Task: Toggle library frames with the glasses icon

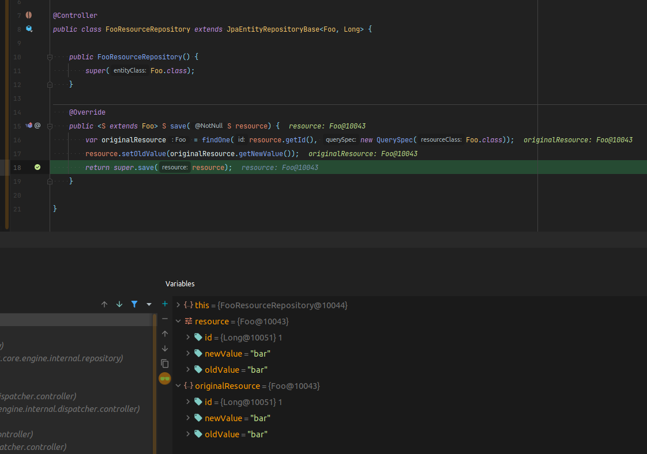Action: click(164, 379)
